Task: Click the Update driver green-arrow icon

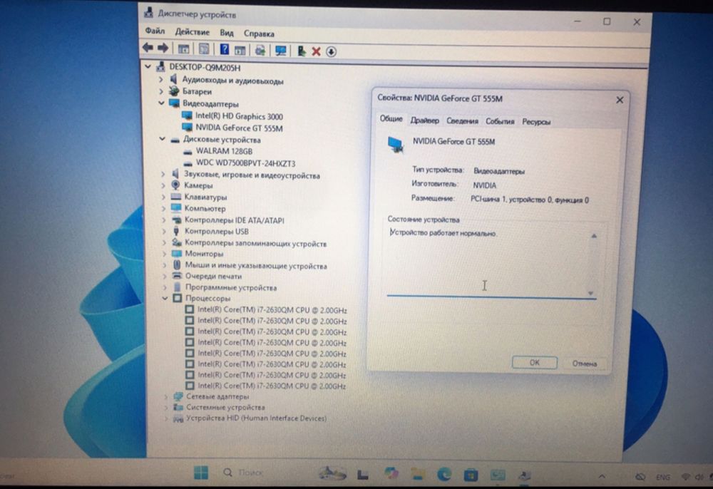Action: click(x=301, y=51)
